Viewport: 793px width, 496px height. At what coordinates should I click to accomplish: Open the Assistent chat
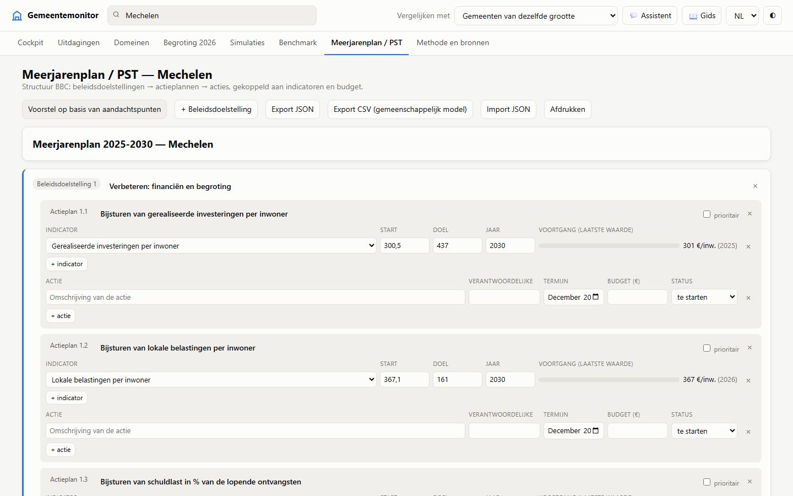pyautogui.click(x=650, y=15)
